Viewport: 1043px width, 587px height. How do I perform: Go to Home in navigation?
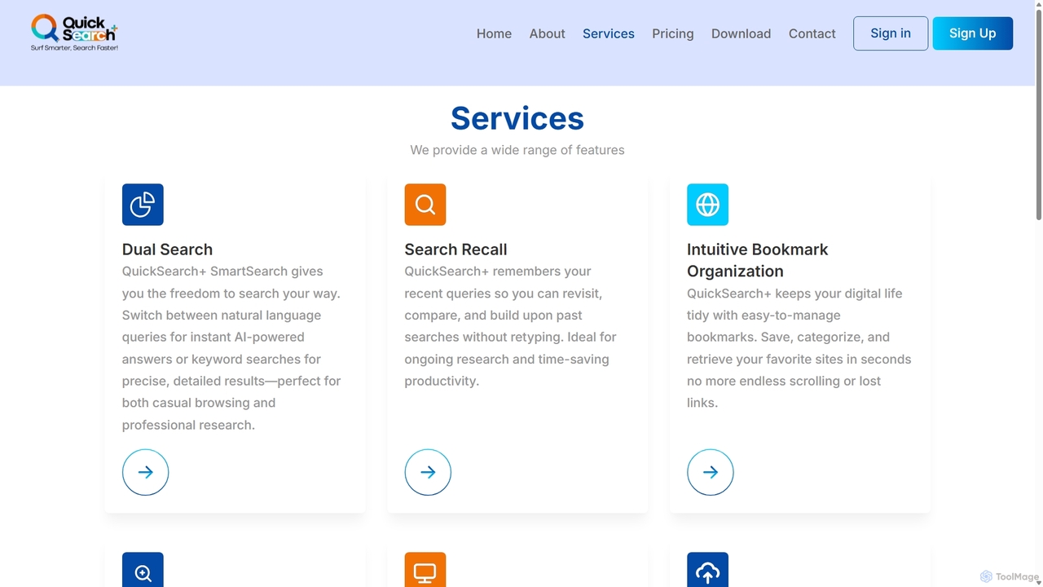coord(494,33)
